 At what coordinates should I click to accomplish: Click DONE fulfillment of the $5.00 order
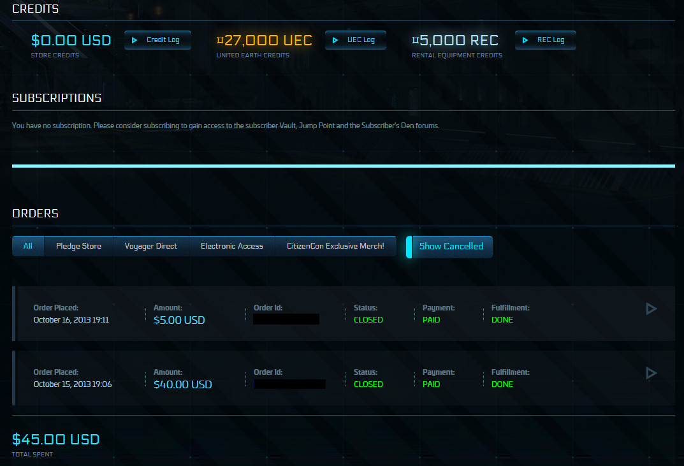point(502,320)
